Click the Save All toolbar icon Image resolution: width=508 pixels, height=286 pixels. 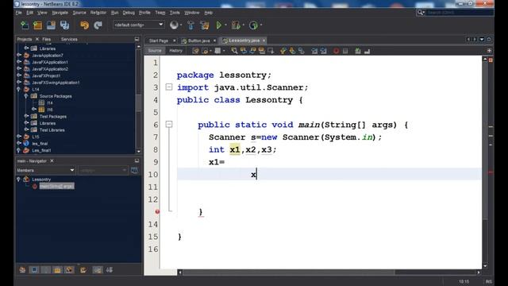[x=64, y=25]
